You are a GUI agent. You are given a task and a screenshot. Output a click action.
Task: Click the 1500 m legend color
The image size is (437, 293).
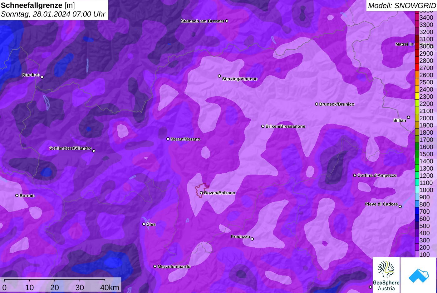tap(417, 154)
